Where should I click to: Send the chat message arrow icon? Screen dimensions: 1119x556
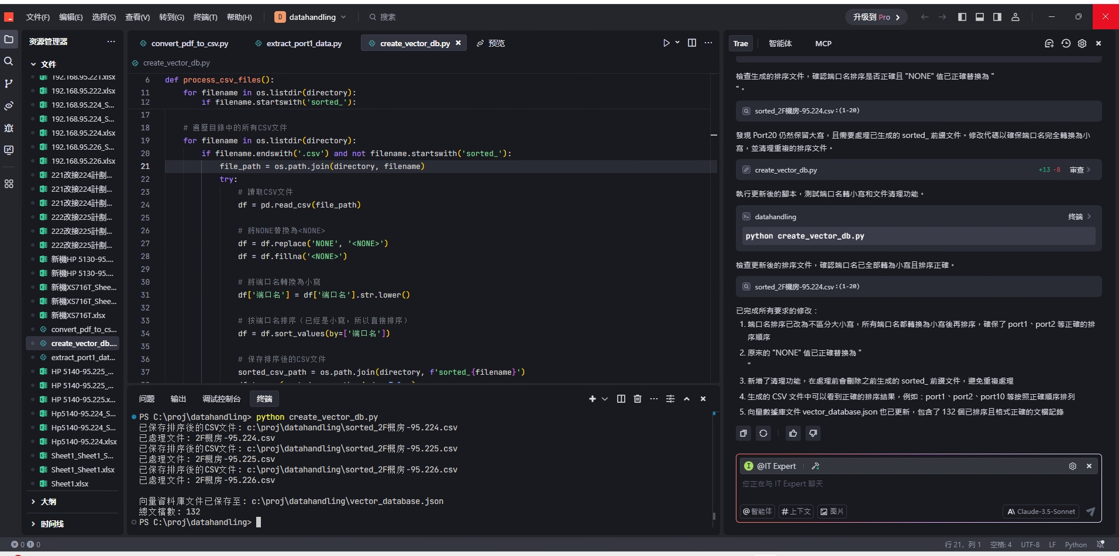(1091, 512)
